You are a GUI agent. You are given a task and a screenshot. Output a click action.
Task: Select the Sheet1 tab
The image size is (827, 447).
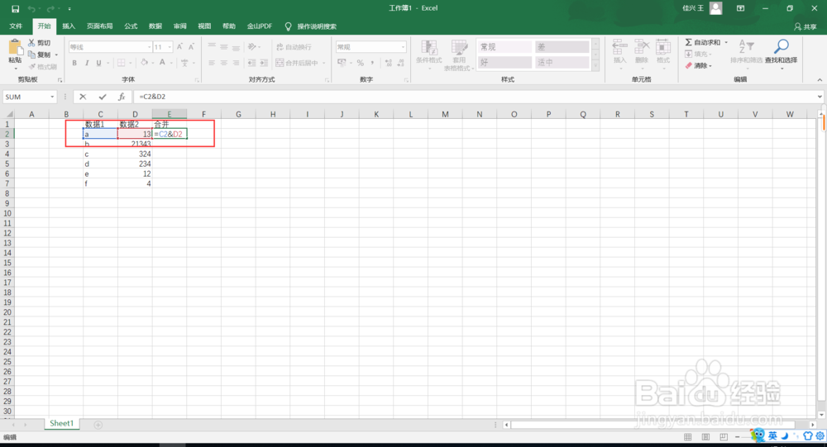62,423
